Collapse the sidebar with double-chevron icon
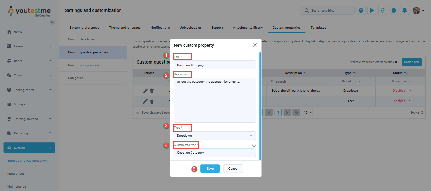The width and height of the screenshot is (431, 191). click(x=52, y=22)
